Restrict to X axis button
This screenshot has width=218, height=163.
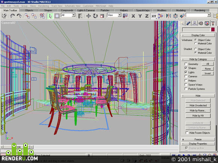click(133, 16)
